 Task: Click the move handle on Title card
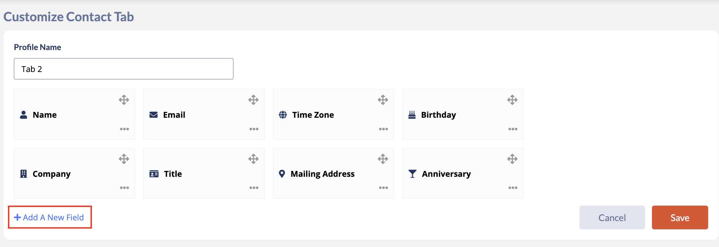click(253, 159)
